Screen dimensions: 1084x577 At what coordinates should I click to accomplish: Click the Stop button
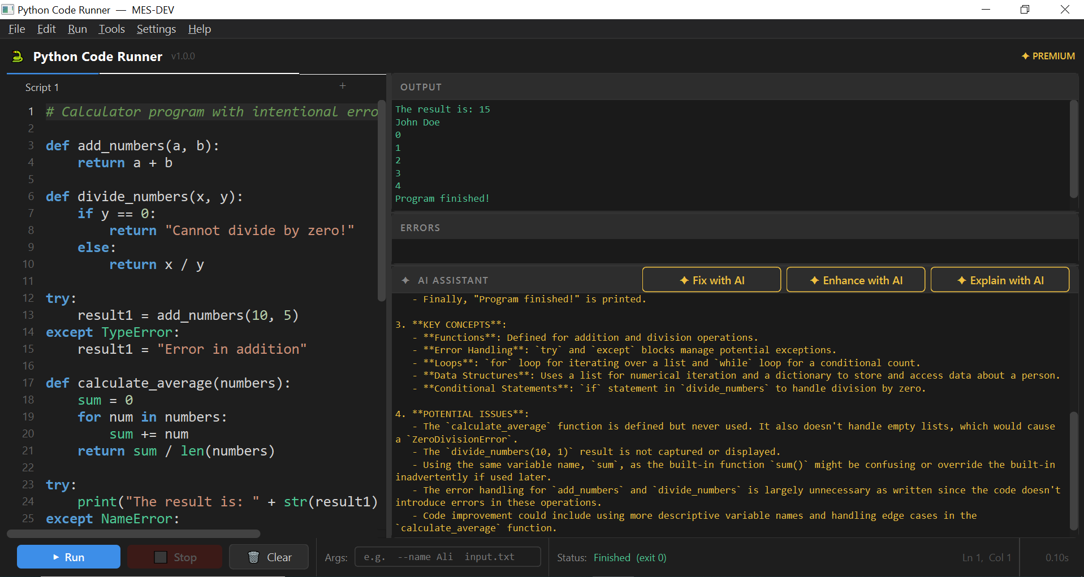[x=175, y=557]
